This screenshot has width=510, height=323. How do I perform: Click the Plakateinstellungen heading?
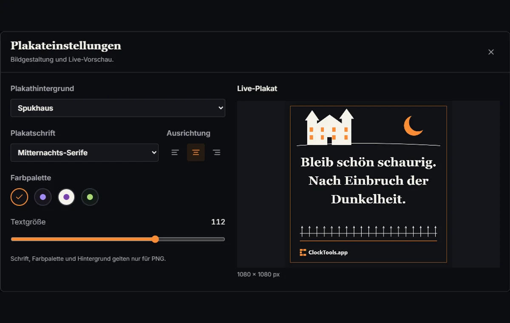pos(66,45)
